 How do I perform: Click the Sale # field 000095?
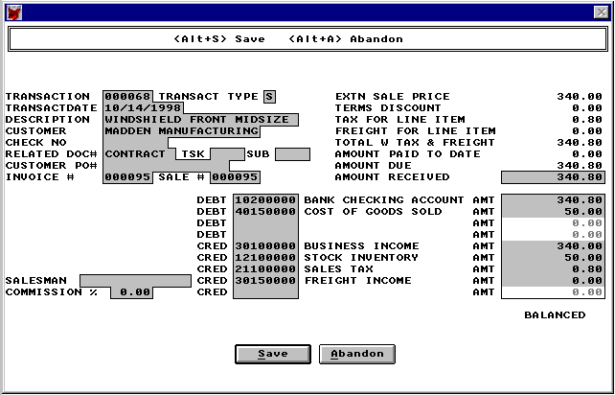(236, 177)
